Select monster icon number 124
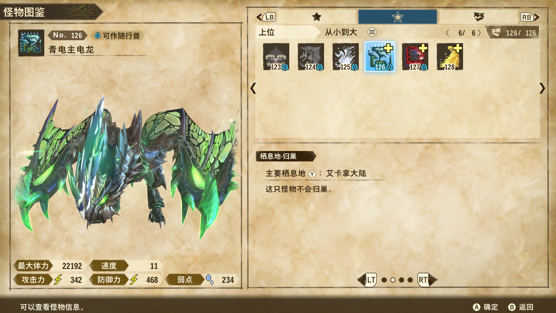This screenshot has width=556, height=313. point(311,57)
